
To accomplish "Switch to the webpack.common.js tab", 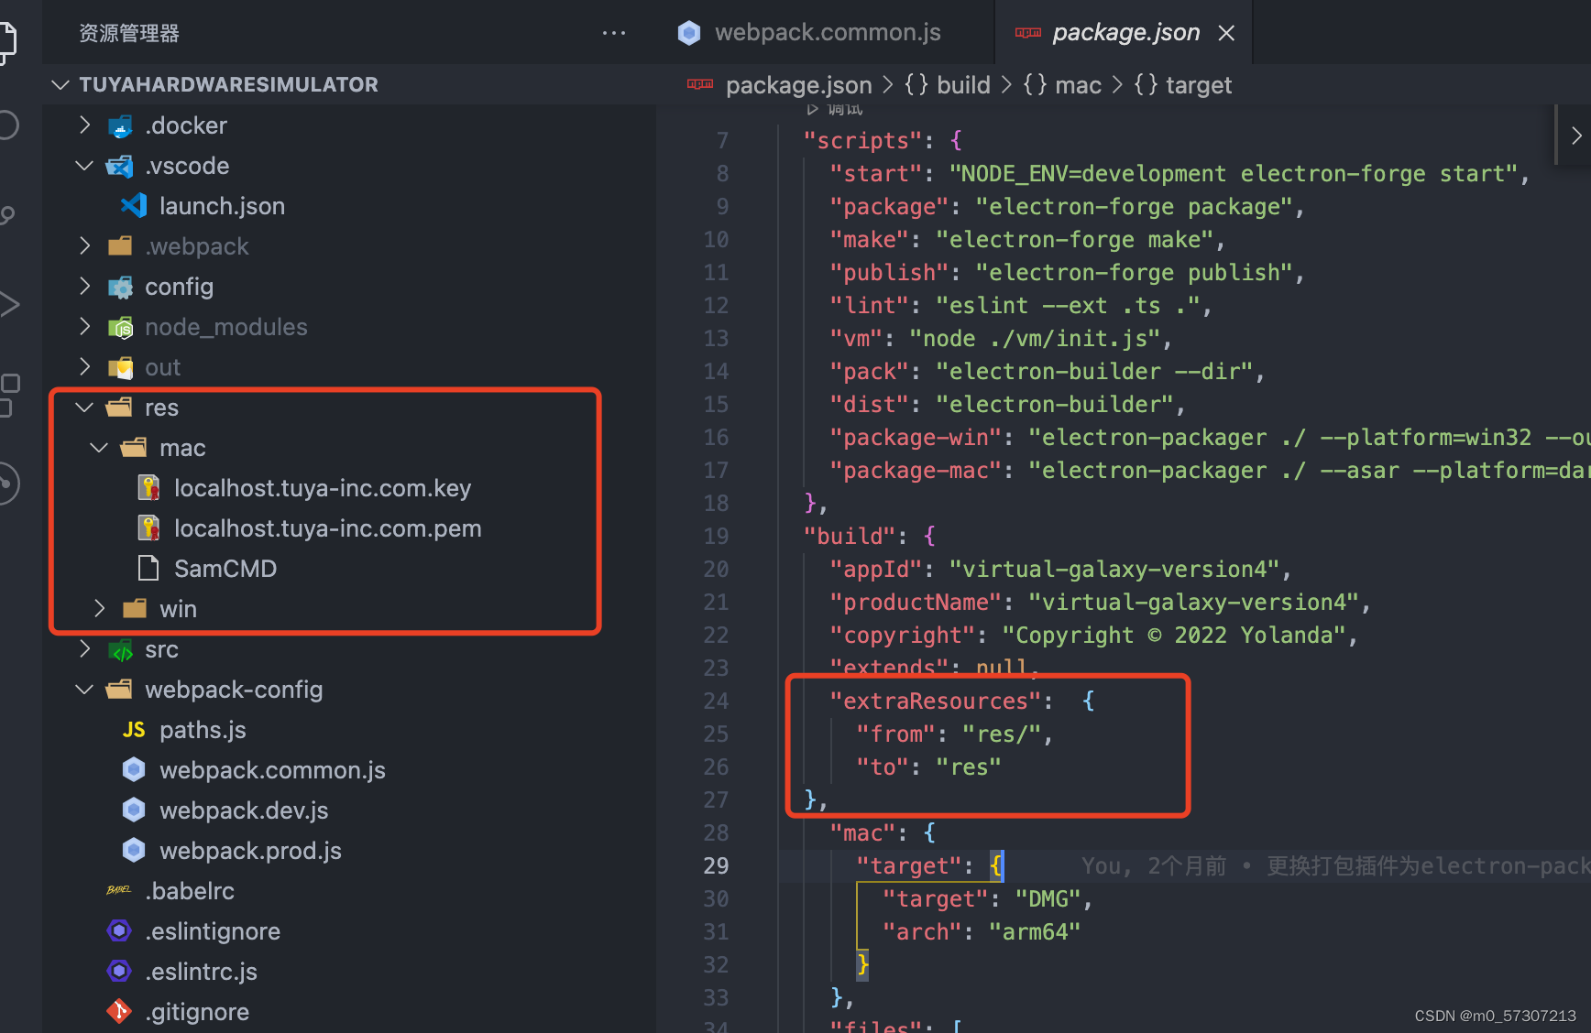I will [x=828, y=33].
